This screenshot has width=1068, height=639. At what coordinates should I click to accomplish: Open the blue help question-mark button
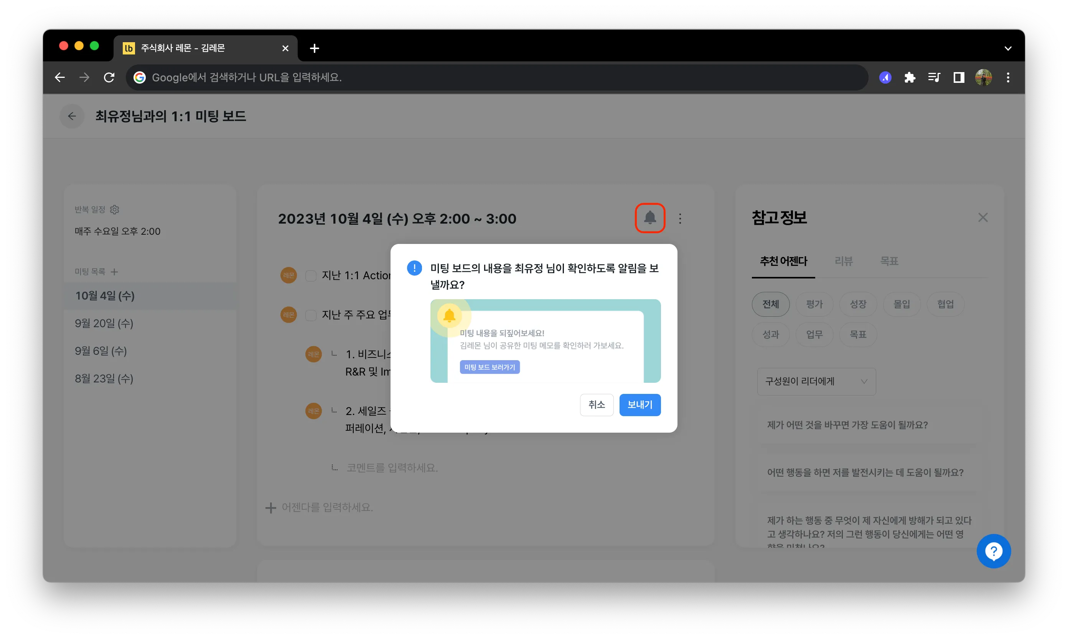coord(994,551)
